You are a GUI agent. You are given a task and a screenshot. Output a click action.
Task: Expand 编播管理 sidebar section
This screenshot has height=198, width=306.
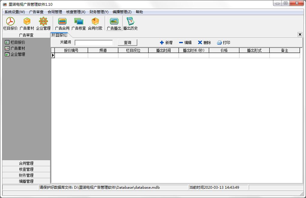(x=26, y=181)
